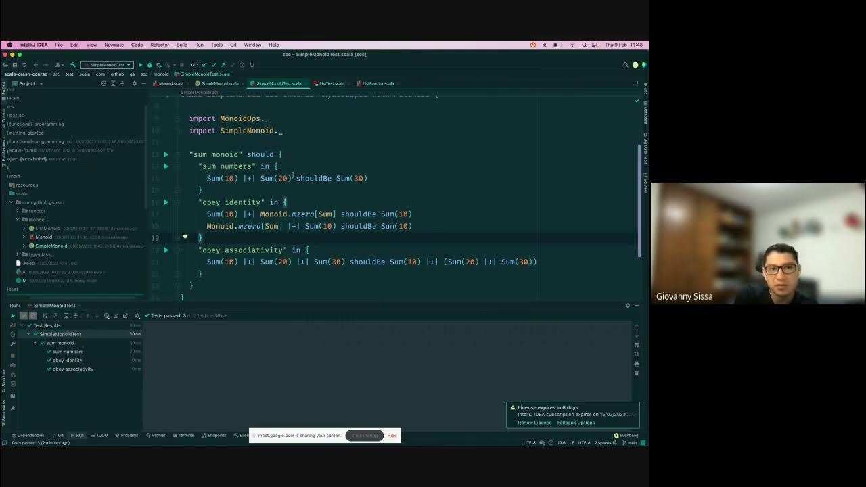Toggle show passed tests filter
The height and width of the screenshot is (487, 866).
(24, 315)
